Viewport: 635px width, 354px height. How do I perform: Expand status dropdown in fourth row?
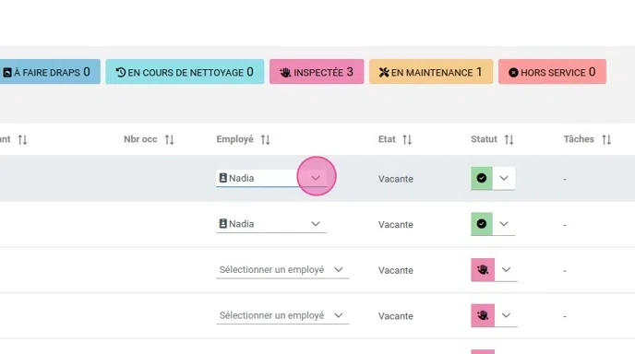click(506, 315)
